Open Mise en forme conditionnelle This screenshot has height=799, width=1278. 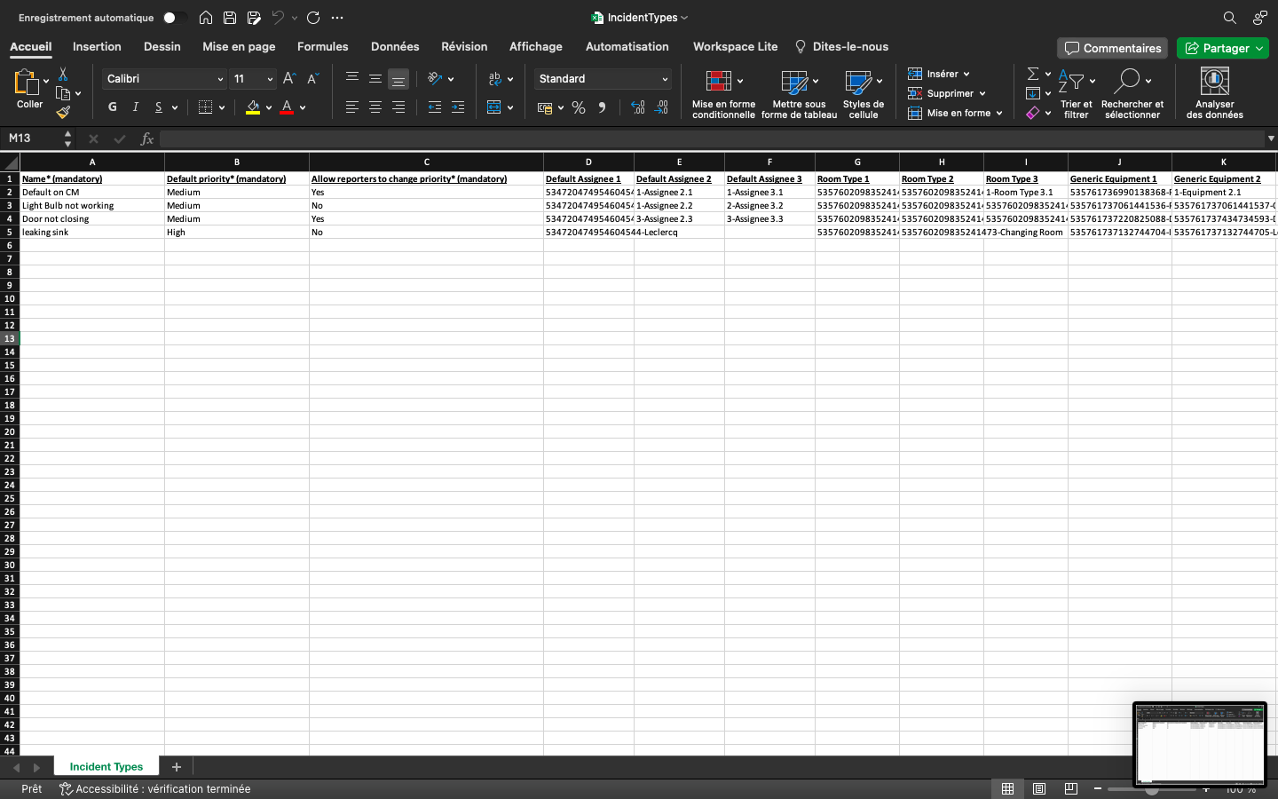point(722,92)
